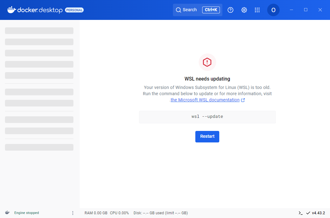Click the checkmark update status icon

[308, 213]
